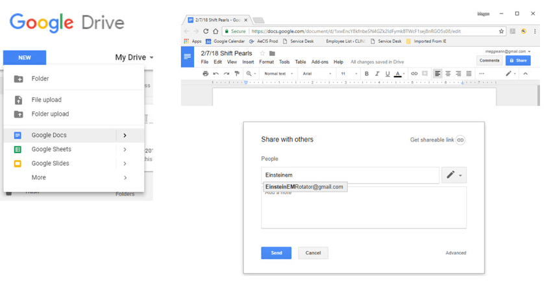Open the AeCIS Prod bookmark
This screenshot has height=296, width=553.
264,42
